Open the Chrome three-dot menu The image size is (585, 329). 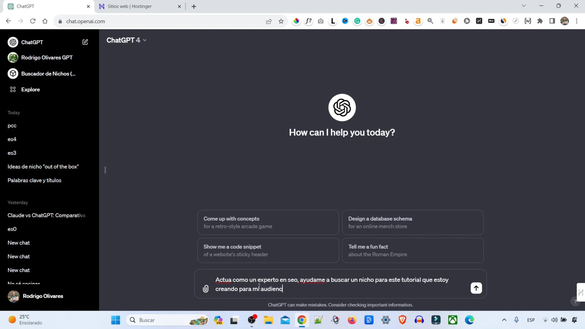coord(577,21)
